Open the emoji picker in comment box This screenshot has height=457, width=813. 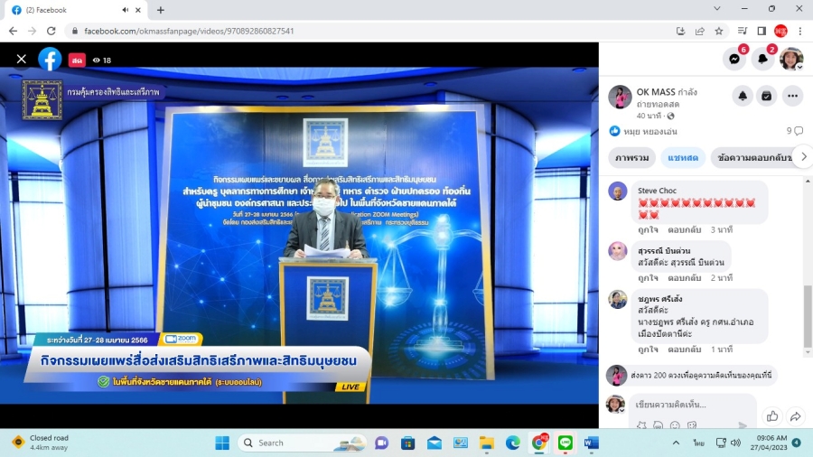pyautogui.click(x=675, y=425)
